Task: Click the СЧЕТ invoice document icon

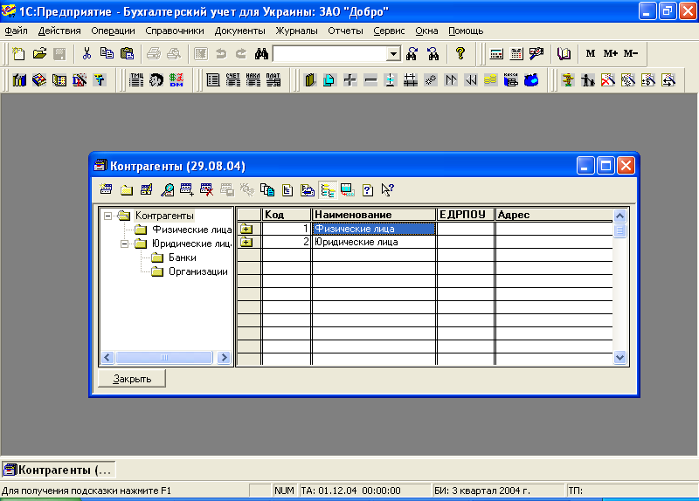Action: click(233, 80)
